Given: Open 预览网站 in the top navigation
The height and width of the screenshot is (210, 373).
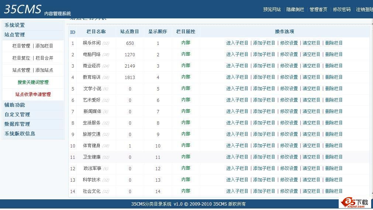Looking at the screenshot, I should (272, 10).
